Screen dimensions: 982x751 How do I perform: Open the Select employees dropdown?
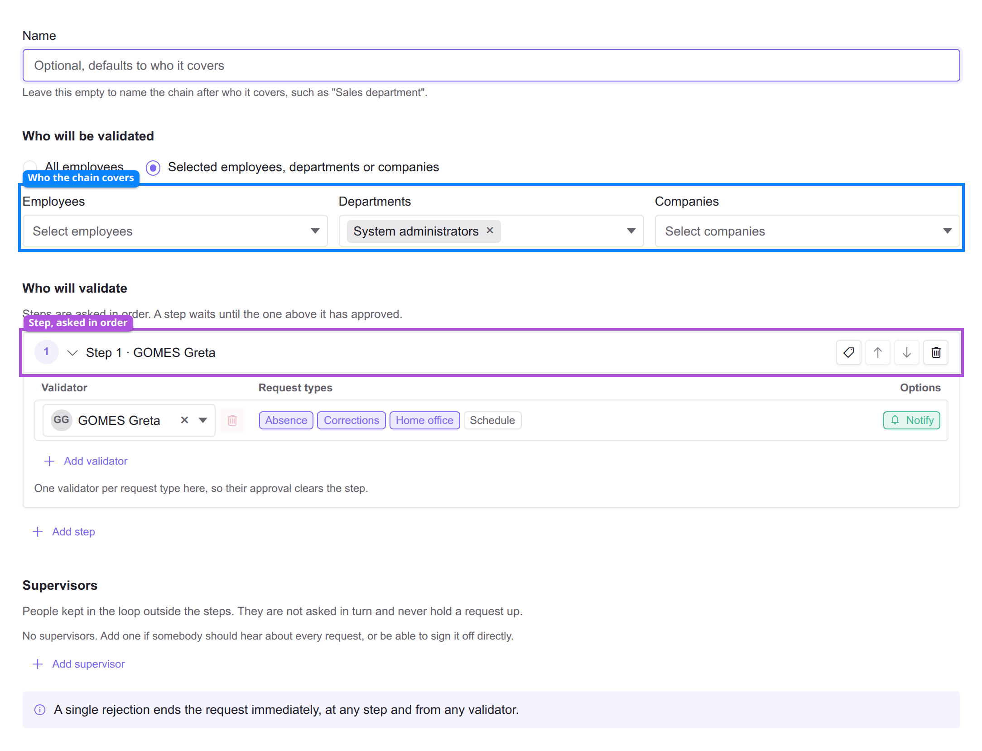[175, 231]
